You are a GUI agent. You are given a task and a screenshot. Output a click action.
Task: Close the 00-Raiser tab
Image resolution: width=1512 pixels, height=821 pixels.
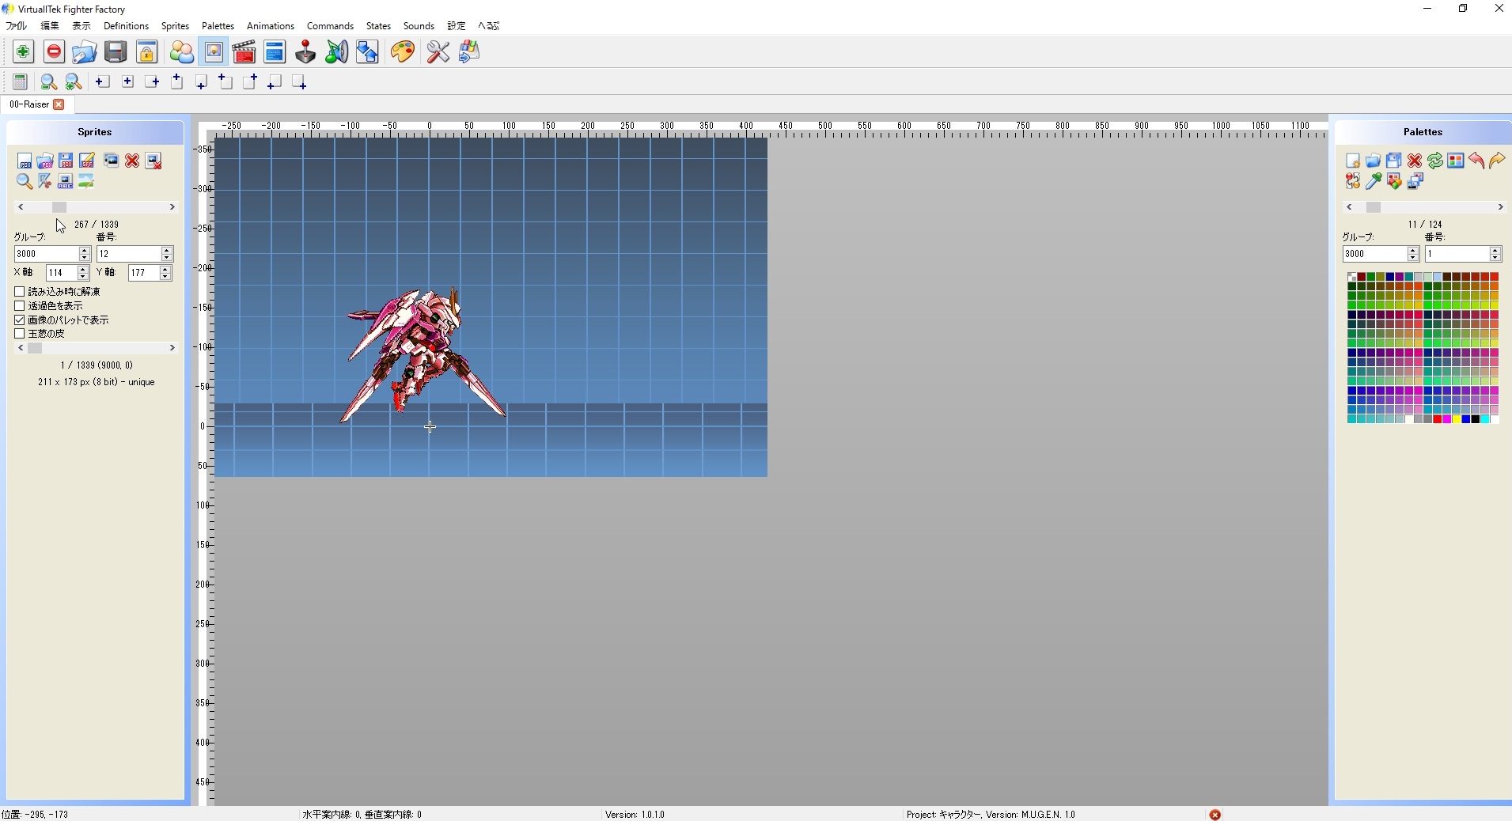[x=59, y=104]
